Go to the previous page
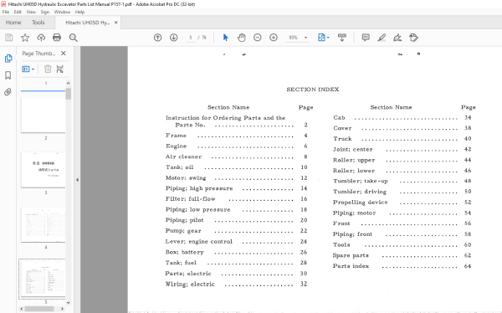The height and width of the screenshot is (313, 502). (157, 38)
